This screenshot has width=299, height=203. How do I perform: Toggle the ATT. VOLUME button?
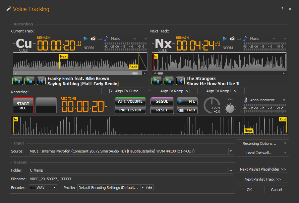(x=130, y=101)
